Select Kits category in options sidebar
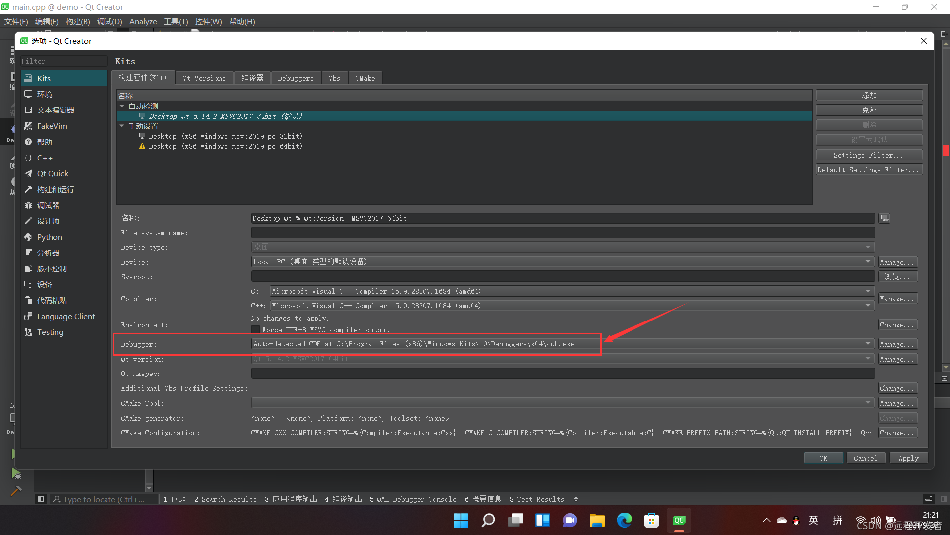Image resolution: width=950 pixels, height=535 pixels. [64, 78]
